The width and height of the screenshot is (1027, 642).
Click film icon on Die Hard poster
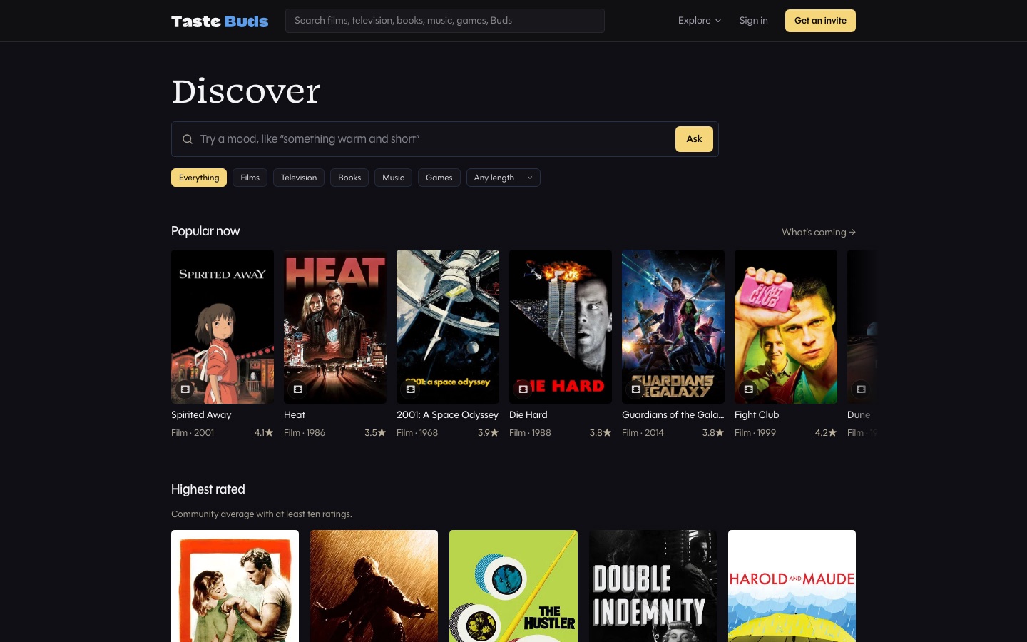coord(523,389)
